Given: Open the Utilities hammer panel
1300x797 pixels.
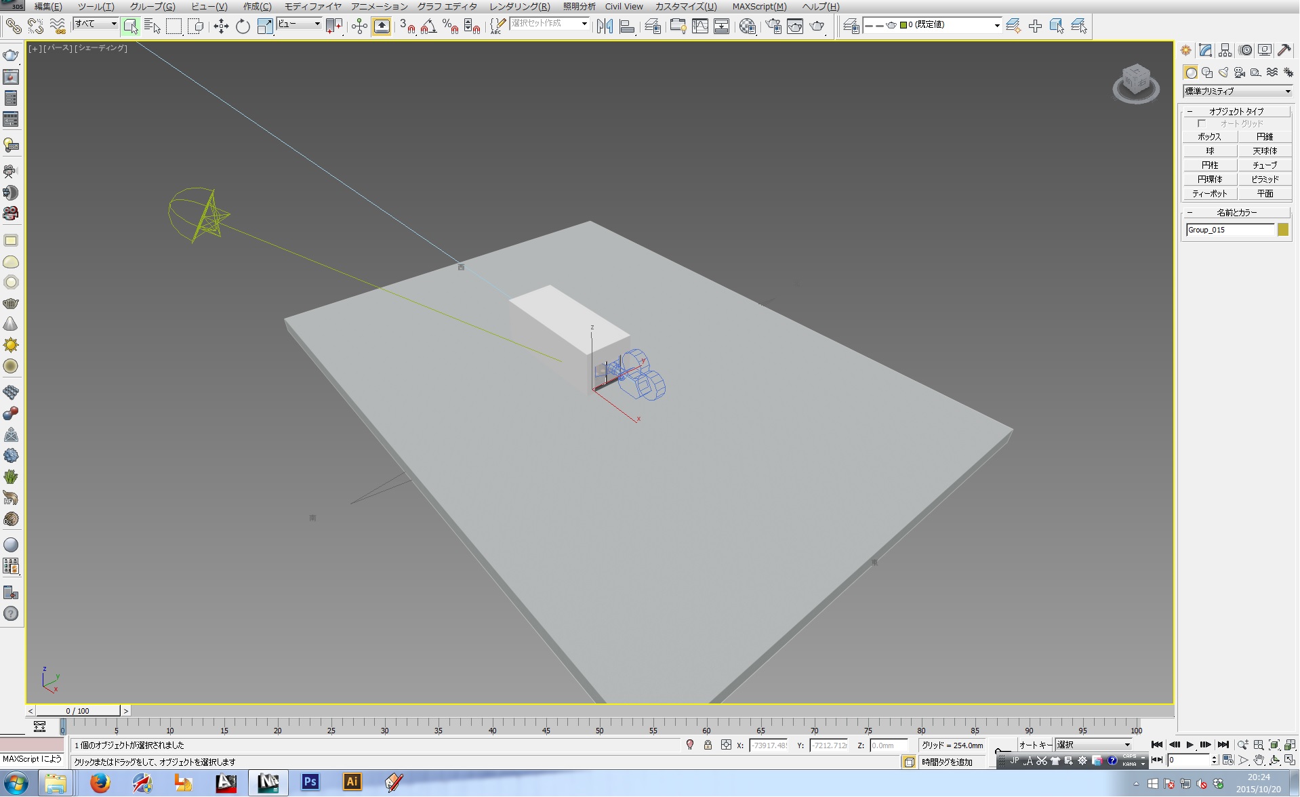Looking at the screenshot, I should (1284, 51).
